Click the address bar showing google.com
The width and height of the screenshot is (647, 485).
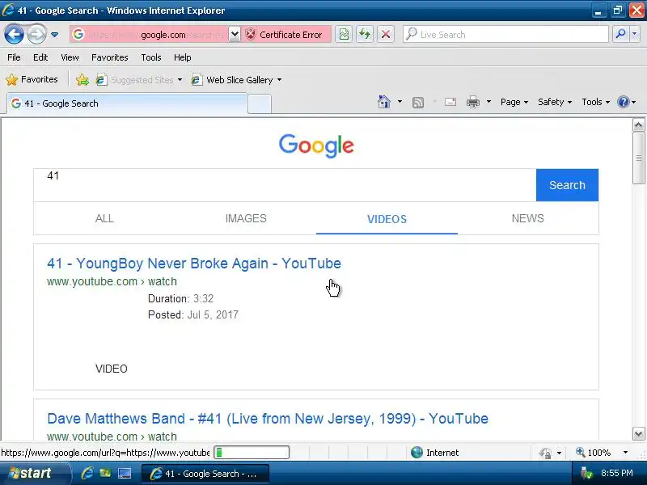149,35
